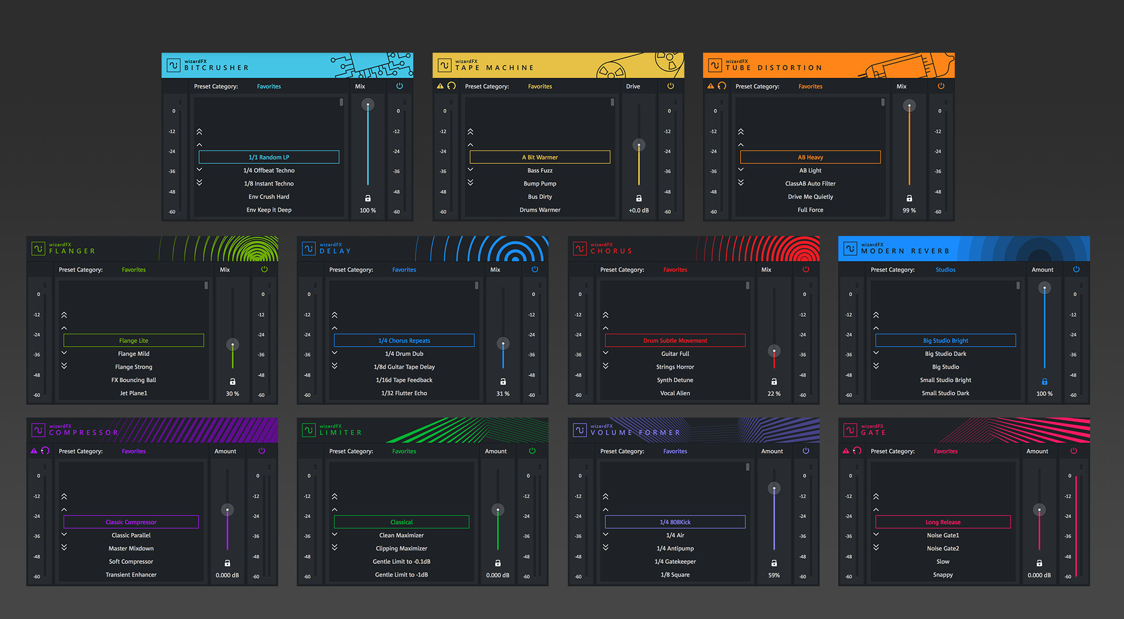Click the lock icon under Volume Former Amount

774,563
